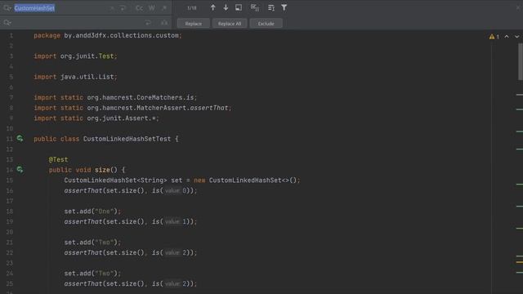Add selection for next occurrence icon
This screenshot has height=294, width=523.
click(255, 7)
